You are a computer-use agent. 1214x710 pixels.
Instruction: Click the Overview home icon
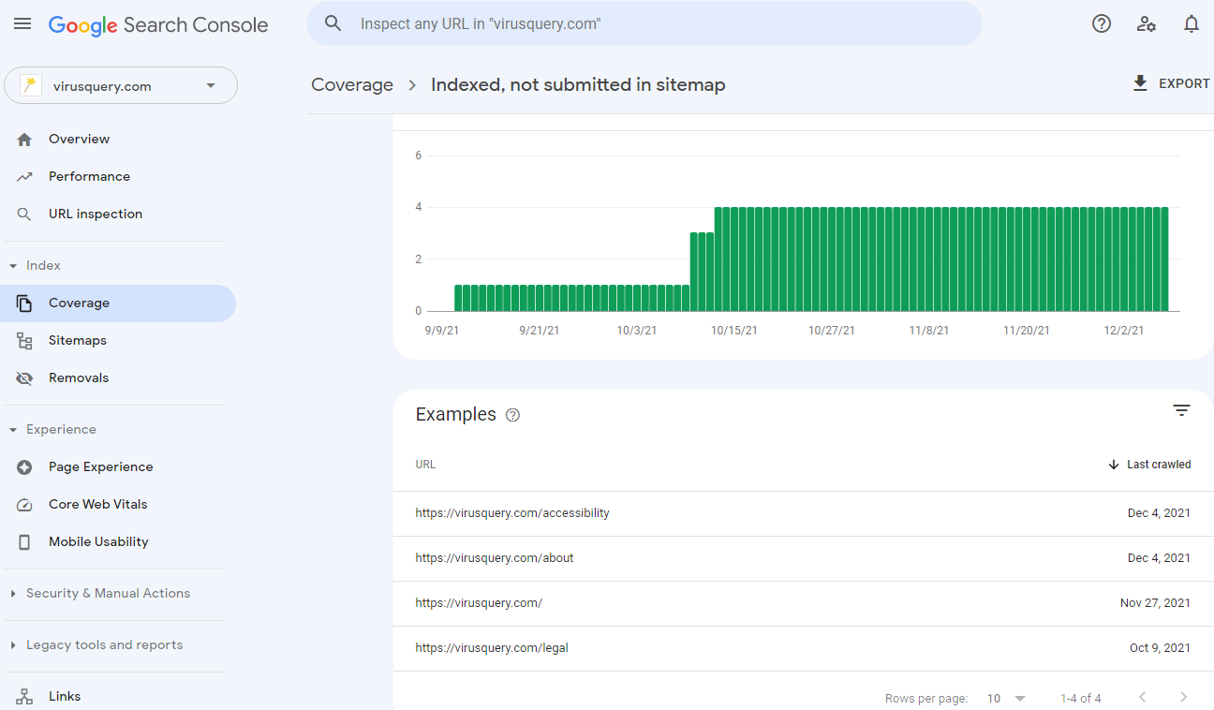tap(24, 139)
